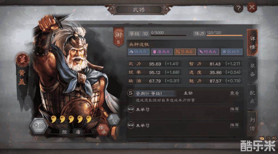The image size is (278, 154).
Task: Open the 列传 side tab
Action: coord(252,124)
